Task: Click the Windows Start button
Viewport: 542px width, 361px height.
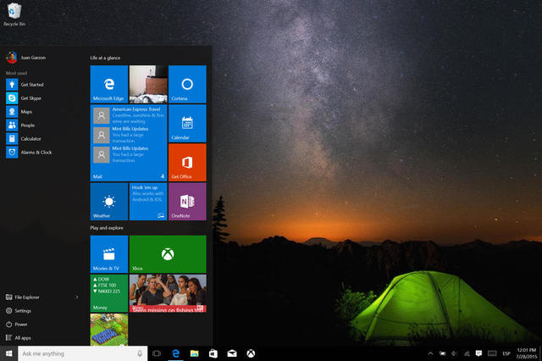Action: pos(9,353)
